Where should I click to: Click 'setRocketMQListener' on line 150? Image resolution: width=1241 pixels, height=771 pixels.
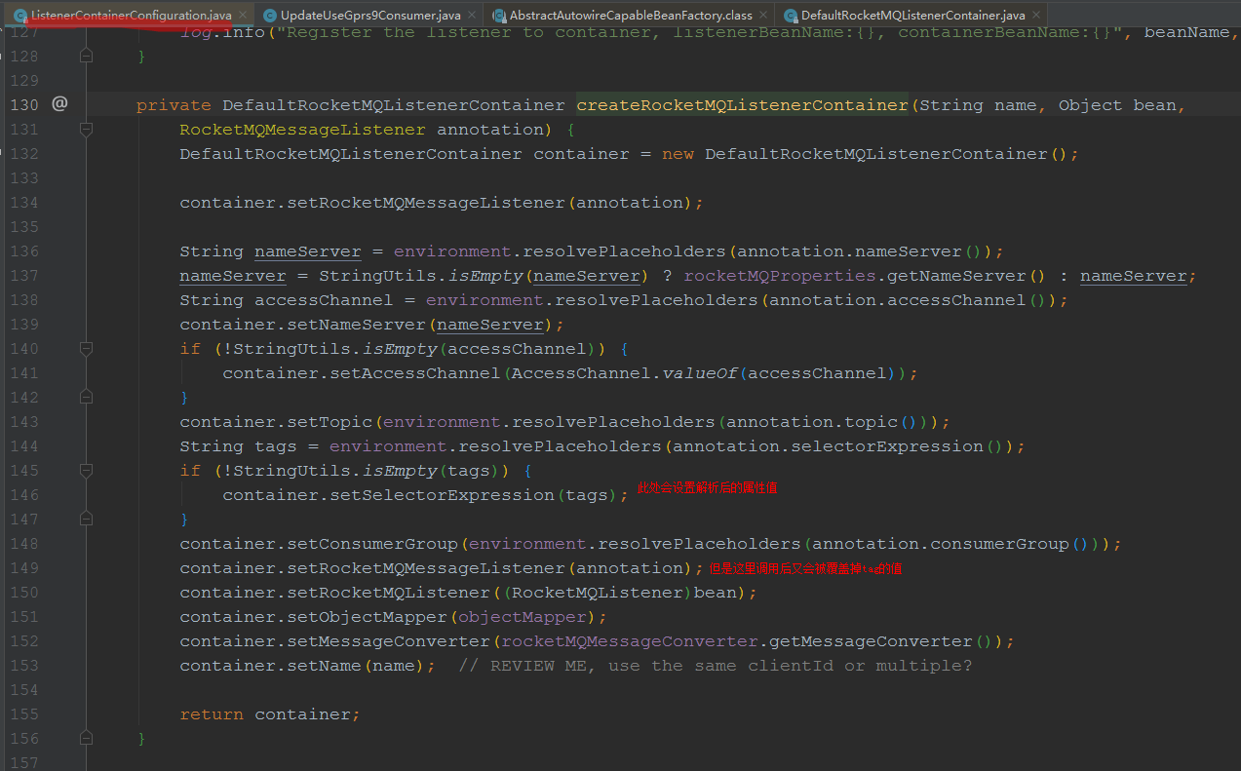point(388,593)
